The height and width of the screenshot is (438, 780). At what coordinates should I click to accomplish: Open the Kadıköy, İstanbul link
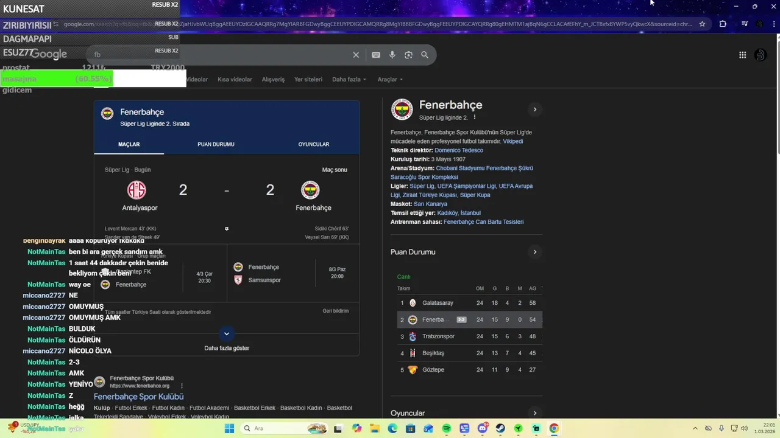pos(459,213)
